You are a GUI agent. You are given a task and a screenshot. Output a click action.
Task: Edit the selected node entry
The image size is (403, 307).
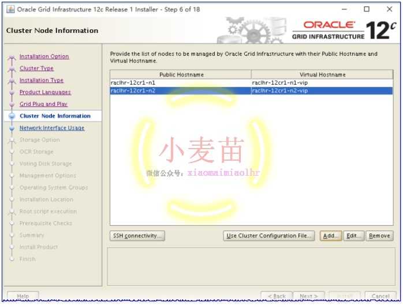click(354, 236)
